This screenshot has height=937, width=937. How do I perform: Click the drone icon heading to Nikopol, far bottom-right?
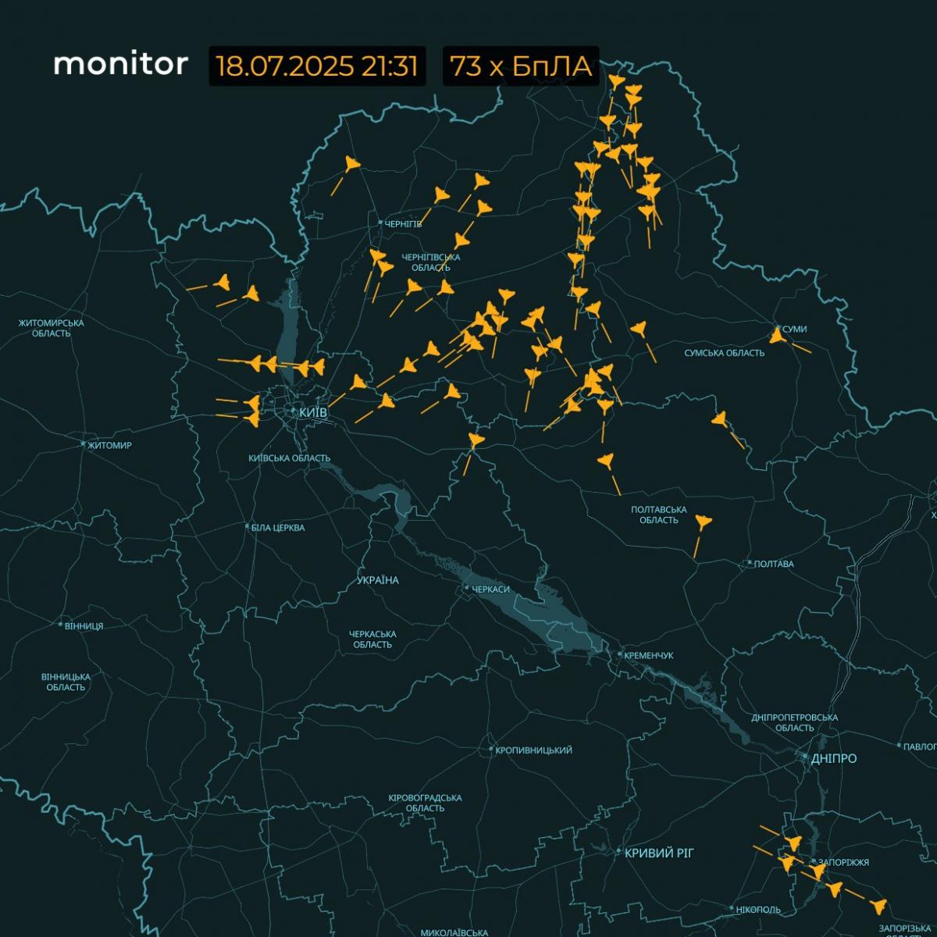(x=880, y=907)
